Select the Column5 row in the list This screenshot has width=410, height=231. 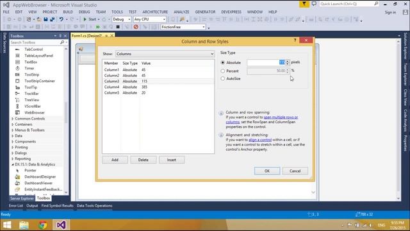[158, 92]
